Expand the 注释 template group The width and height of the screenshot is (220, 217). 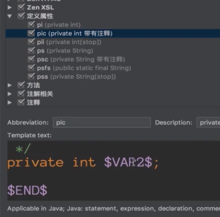click(9, 102)
